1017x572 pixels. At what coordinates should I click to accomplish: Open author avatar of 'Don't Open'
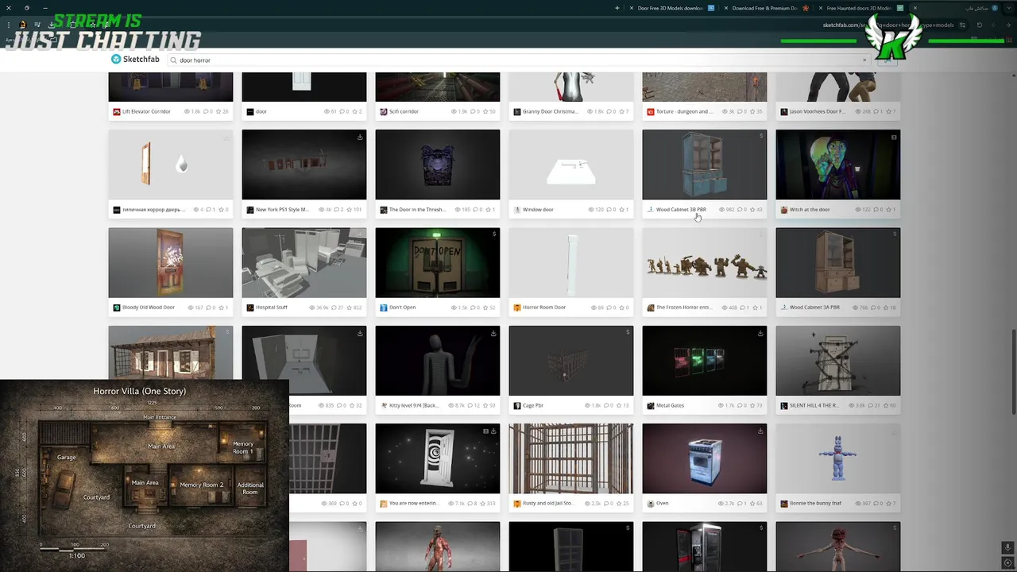[x=383, y=307]
